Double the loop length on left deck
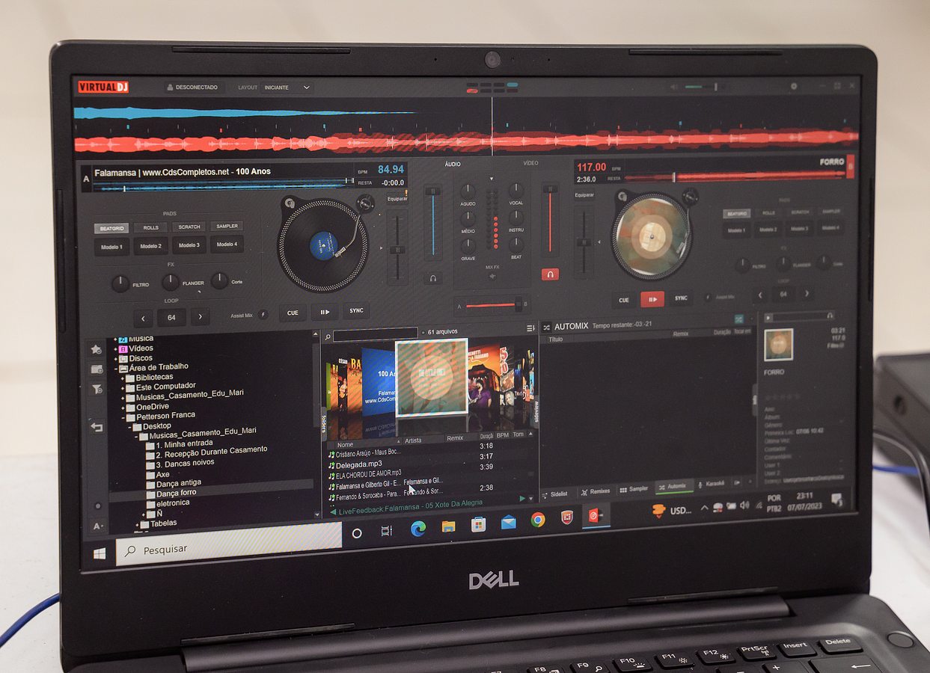The width and height of the screenshot is (930, 673). point(200,317)
